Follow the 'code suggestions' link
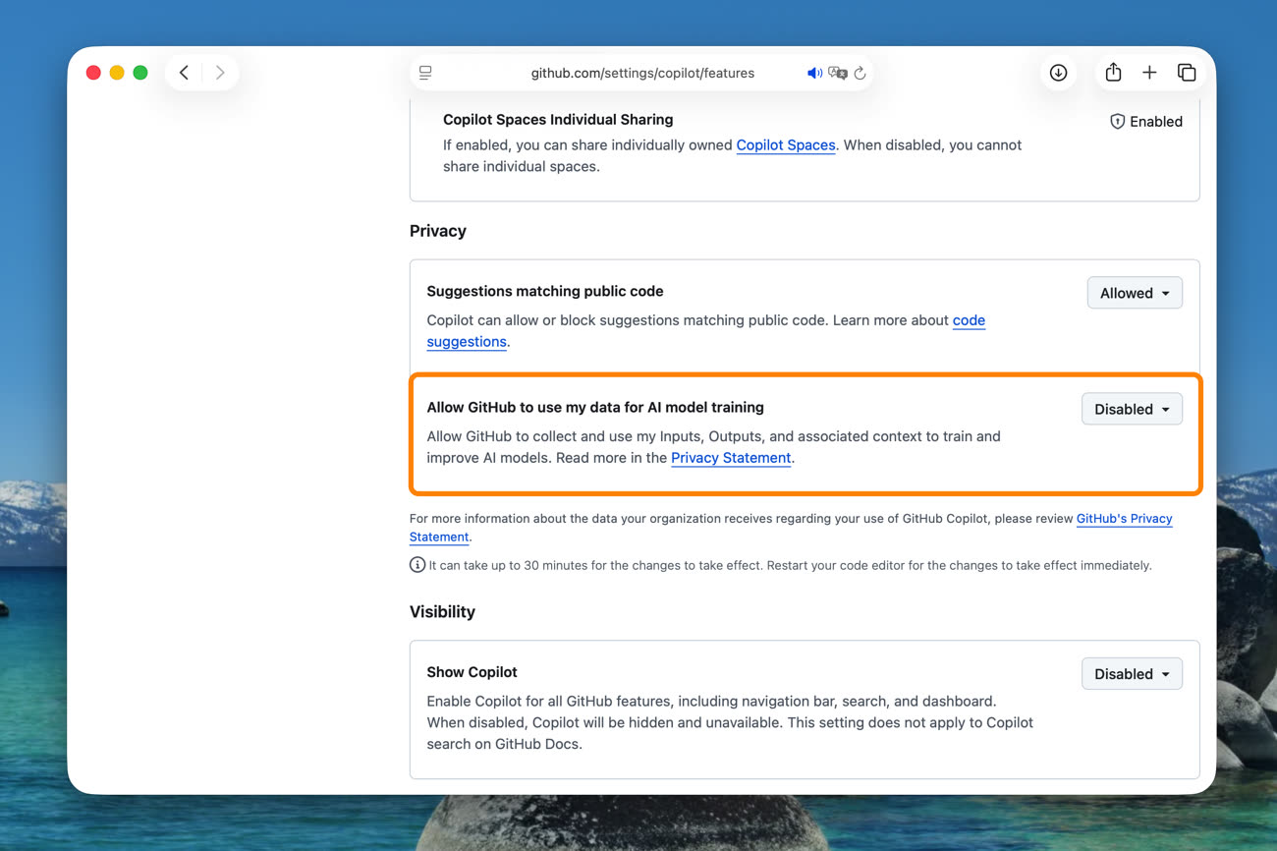The image size is (1277, 851). (968, 320)
